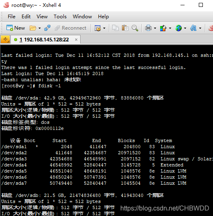Click the /dev/sda3 partition row
Viewport: 213px width, 216px height.
point(107,159)
